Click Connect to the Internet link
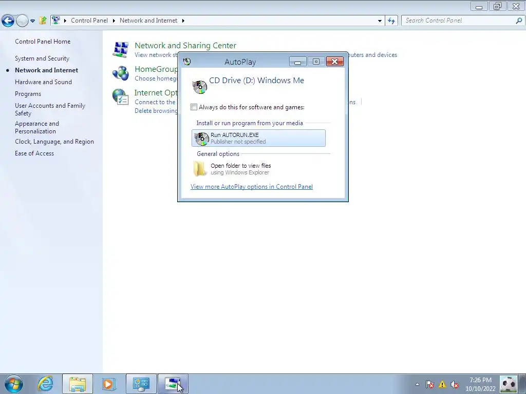 [155, 102]
